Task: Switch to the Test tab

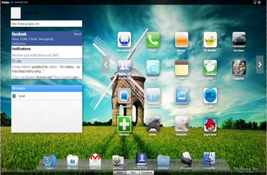Action: (x=133, y=173)
